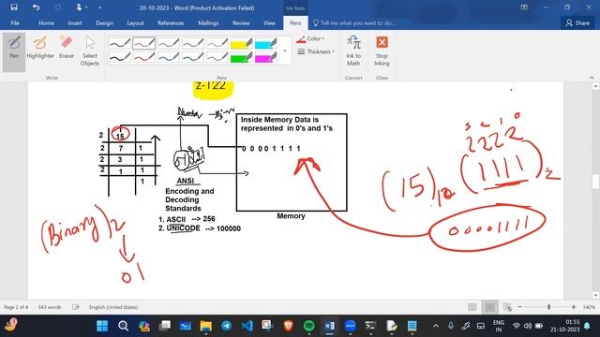Click 343 words count
Image resolution: width=600 pixels, height=337 pixels.
pyautogui.click(x=50, y=307)
